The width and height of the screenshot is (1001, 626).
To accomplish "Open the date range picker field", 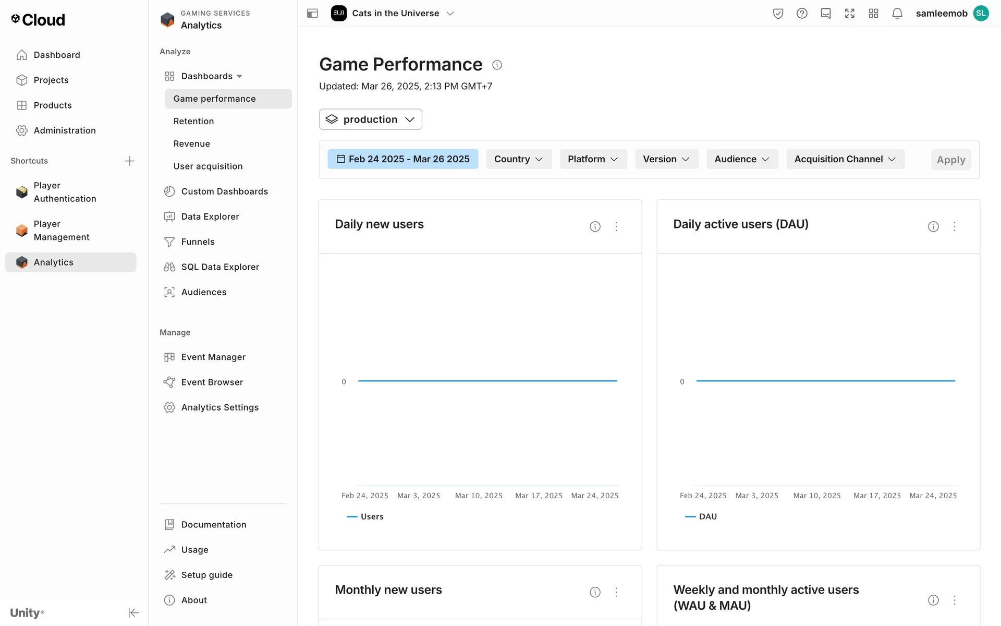I will [x=402, y=159].
